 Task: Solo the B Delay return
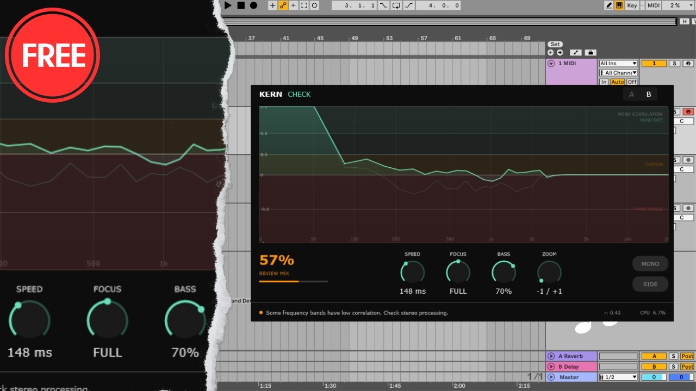(x=673, y=367)
